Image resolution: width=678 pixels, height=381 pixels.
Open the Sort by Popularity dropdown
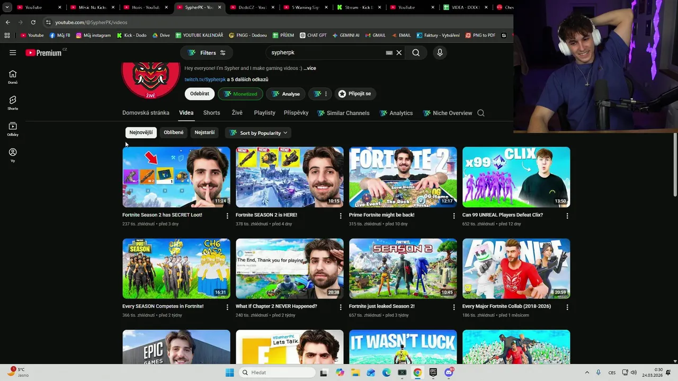pos(258,133)
